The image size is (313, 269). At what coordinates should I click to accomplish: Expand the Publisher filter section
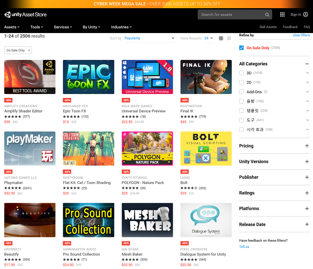pos(307,177)
